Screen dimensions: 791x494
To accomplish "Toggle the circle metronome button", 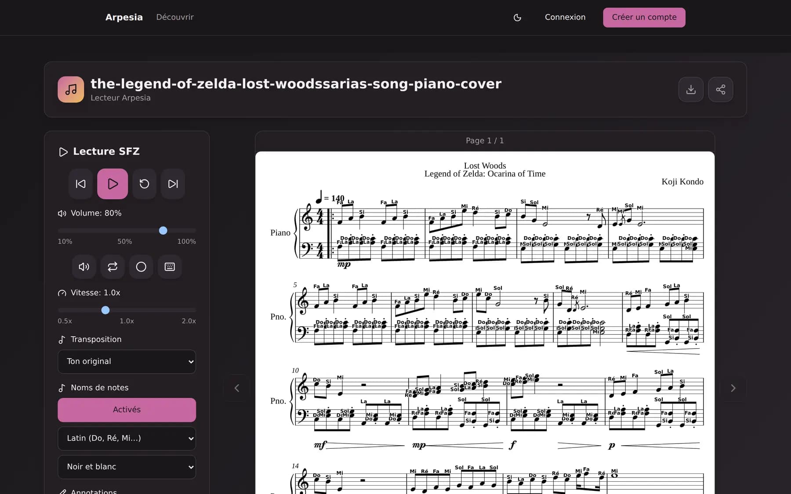I will point(141,267).
